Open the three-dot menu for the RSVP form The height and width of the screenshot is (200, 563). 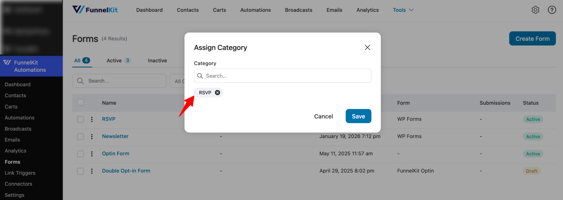tap(92, 119)
